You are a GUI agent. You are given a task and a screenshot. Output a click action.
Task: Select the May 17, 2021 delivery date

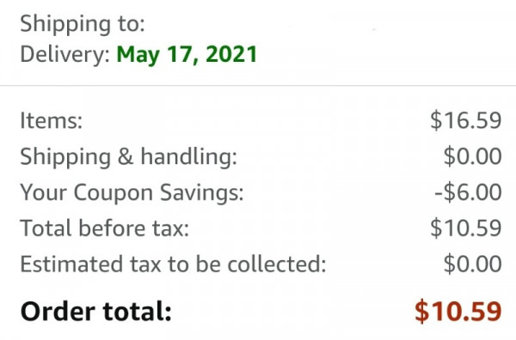pyautogui.click(x=187, y=55)
